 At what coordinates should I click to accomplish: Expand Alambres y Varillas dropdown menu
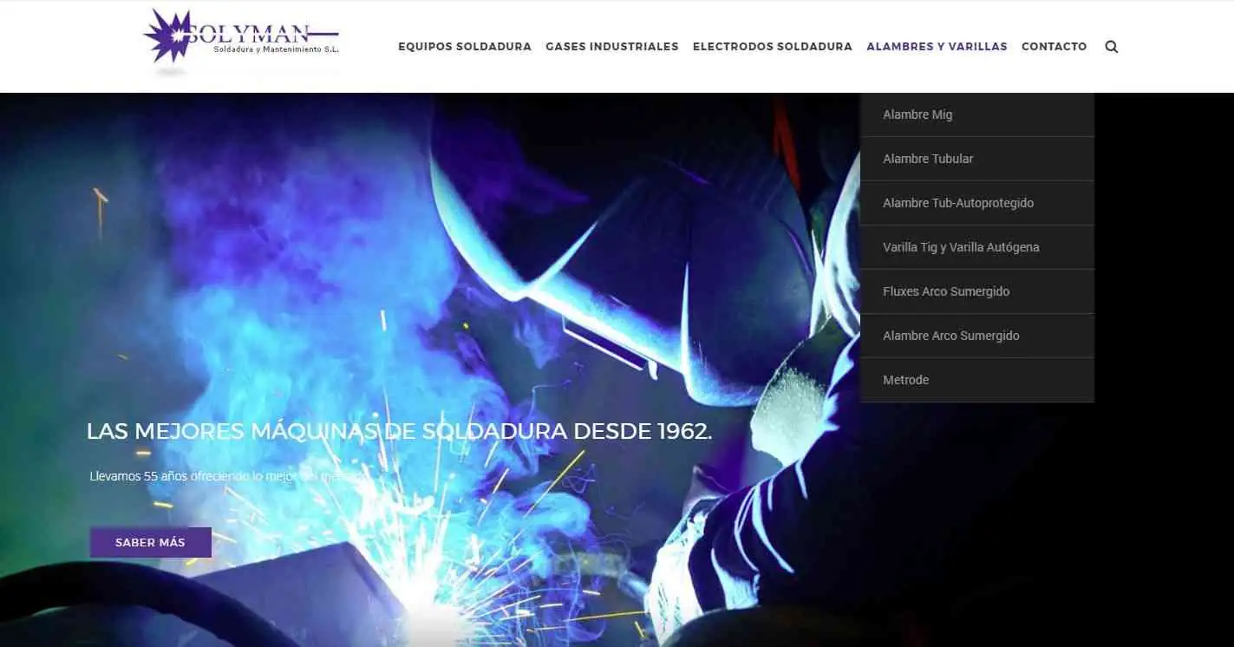click(937, 47)
